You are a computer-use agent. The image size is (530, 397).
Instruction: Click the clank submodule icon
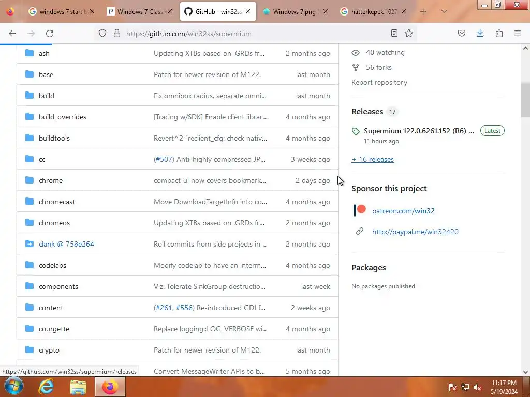pos(30,244)
